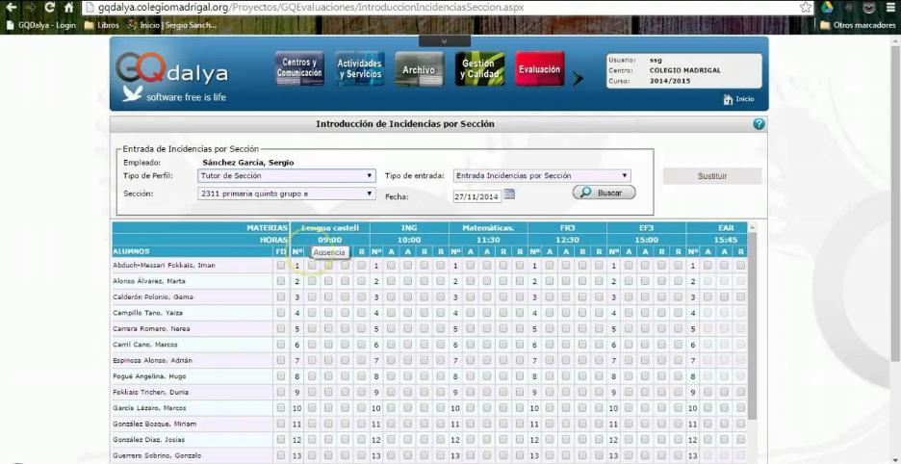Open the Centros y Comunicación module
Screen dimensions: 901x464
point(299,69)
